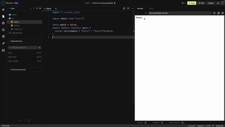This screenshot has height=127, width=225.
Task: Refresh the browser preview
Action: click(146, 13)
